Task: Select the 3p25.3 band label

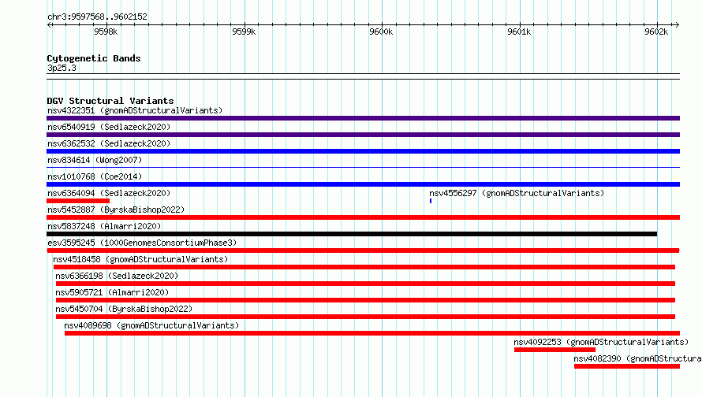Action: click(x=62, y=68)
